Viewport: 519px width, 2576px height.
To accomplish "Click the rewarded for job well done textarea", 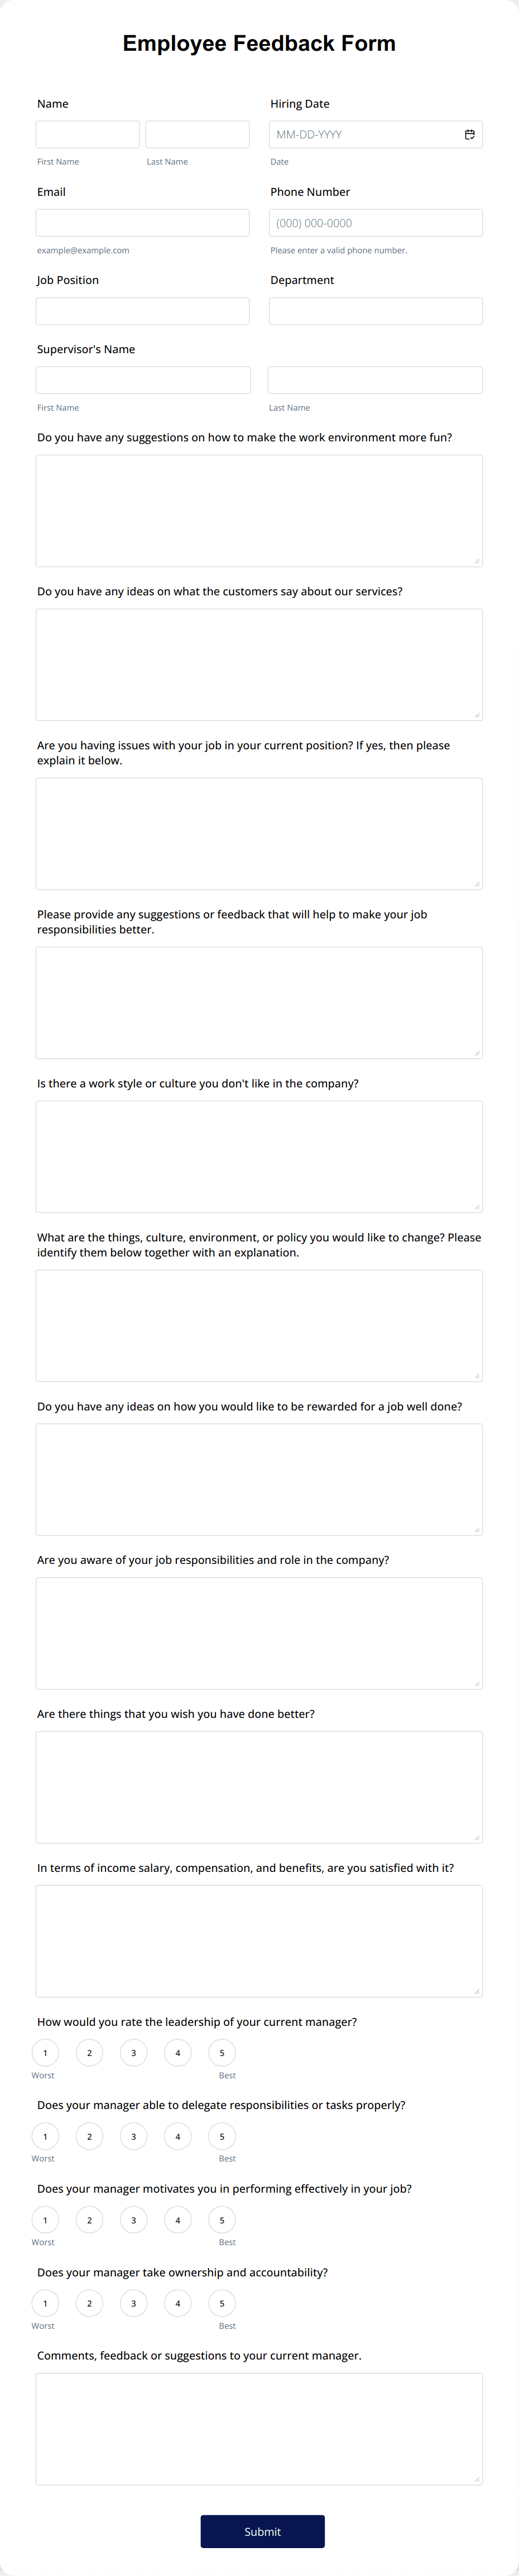I will (259, 1479).
